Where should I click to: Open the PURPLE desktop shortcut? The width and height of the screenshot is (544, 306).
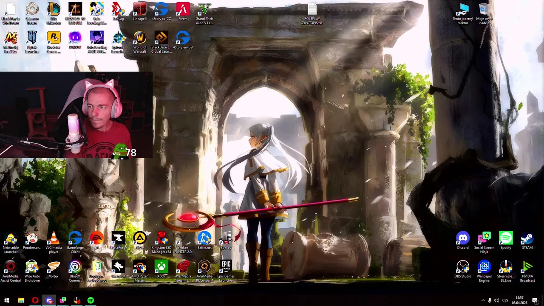[75, 40]
